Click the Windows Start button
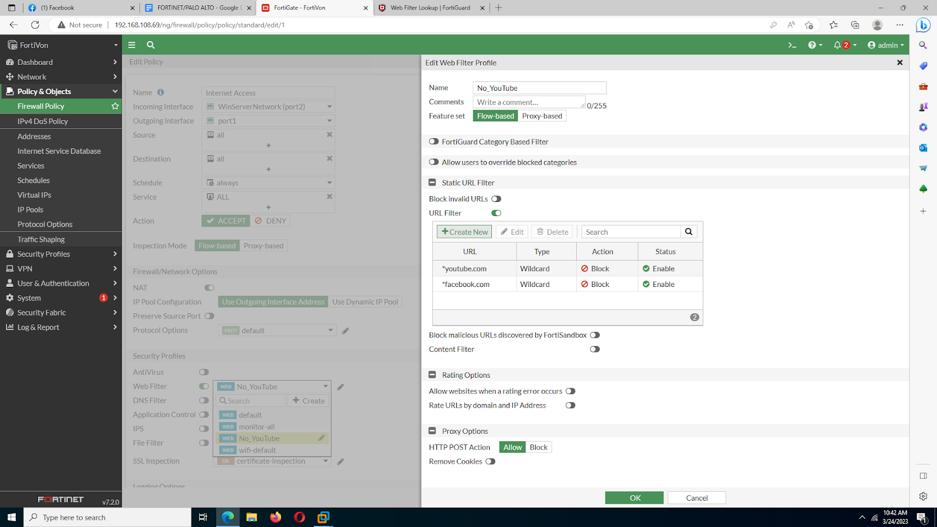 pyautogui.click(x=11, y=517)
